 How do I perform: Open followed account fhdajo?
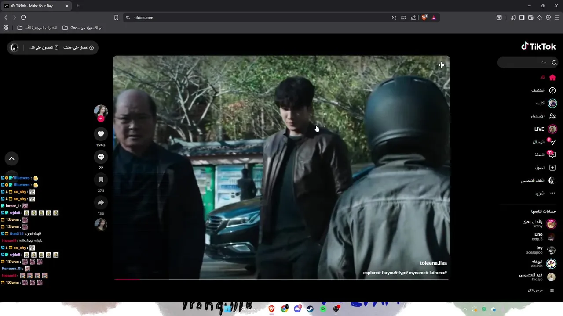coord(537,277)
